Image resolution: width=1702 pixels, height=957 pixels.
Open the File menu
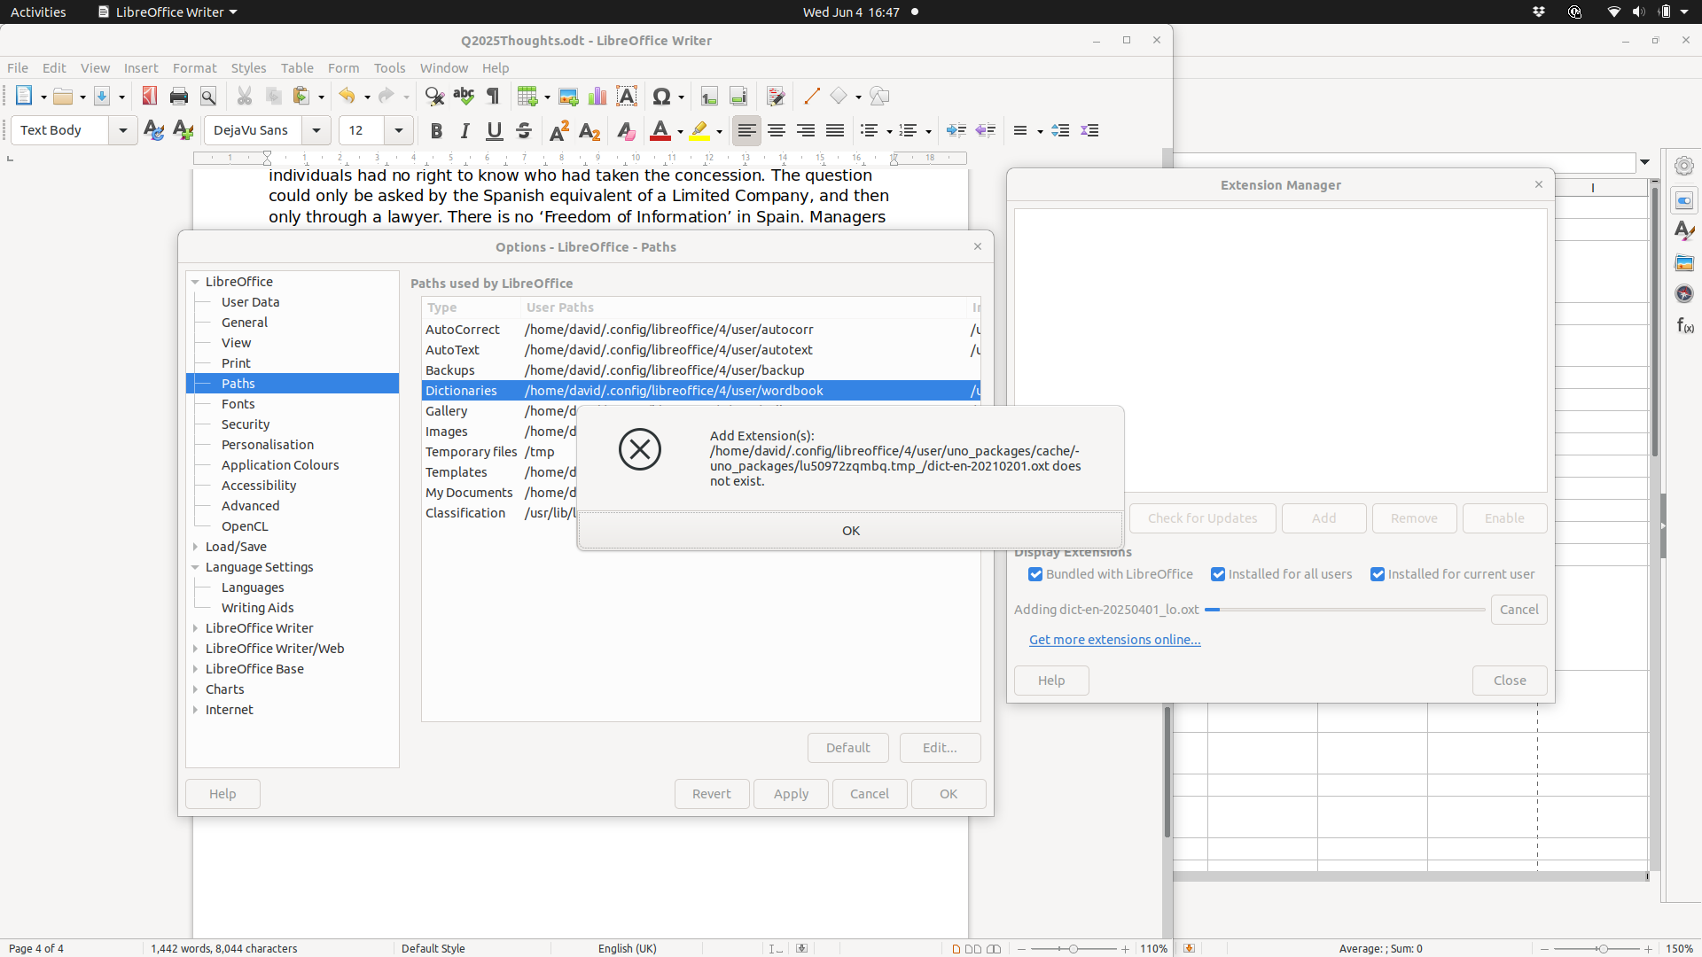coord(18,68)
